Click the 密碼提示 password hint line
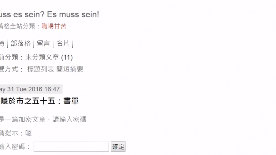The width and height of the screenshot is (276, 155). point(16,133)
